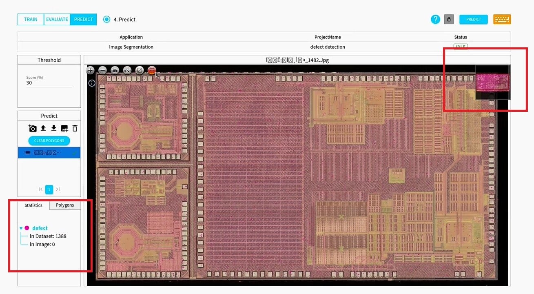Select the '4. Predict' radio step indicator
The image size is (534, 294).
click(106, 19)
